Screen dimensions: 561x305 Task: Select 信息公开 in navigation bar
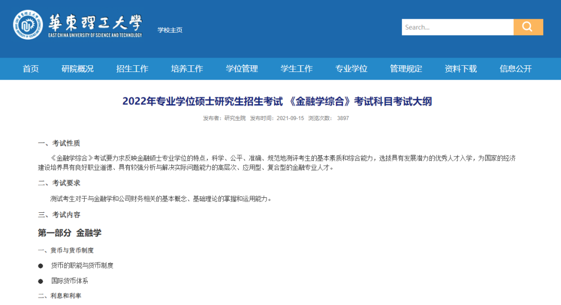click(515, 69)
